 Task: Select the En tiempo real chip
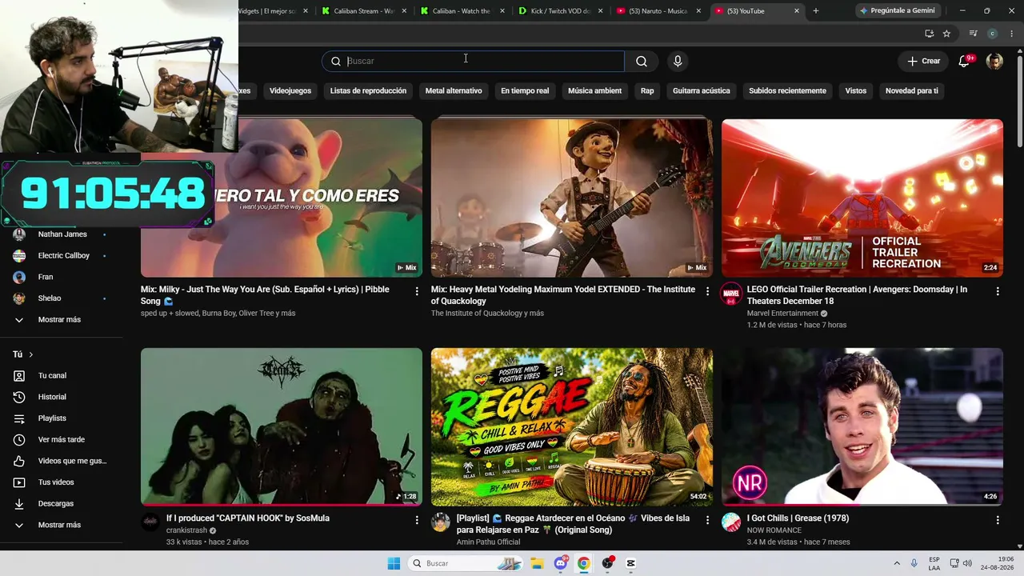click(525, 90)
